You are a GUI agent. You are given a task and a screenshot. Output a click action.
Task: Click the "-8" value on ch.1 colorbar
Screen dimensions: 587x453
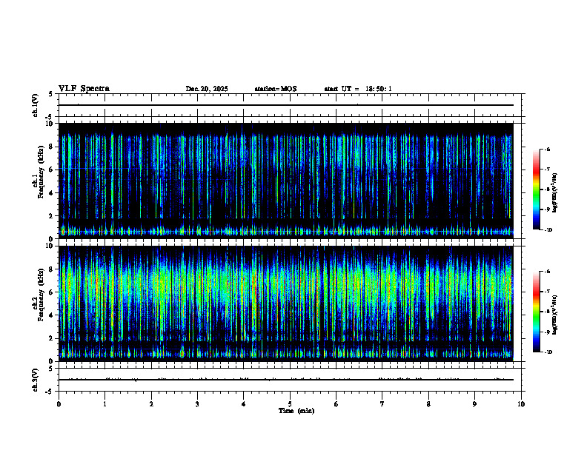tap(547, 189)
